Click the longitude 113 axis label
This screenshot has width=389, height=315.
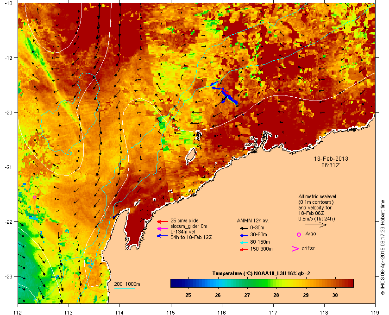coord(69,313)
